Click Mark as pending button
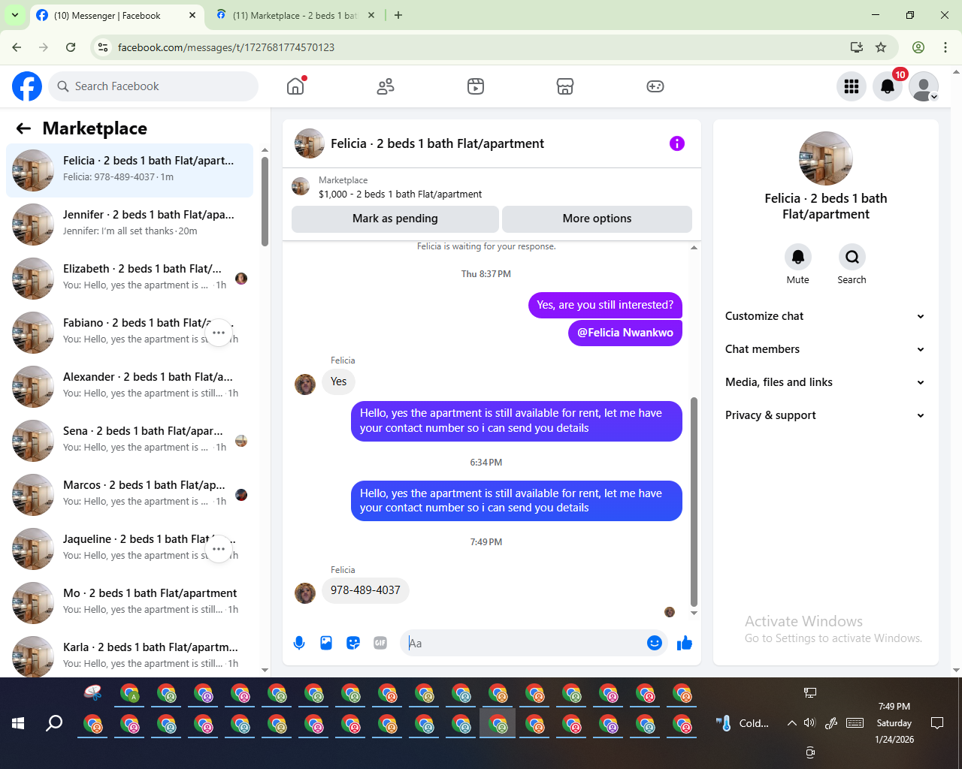Screen dimensions: 962x769 click(395, 219)
